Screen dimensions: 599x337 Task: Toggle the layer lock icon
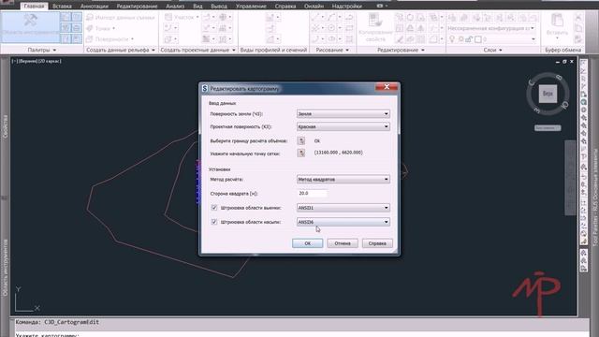point(469,39)
